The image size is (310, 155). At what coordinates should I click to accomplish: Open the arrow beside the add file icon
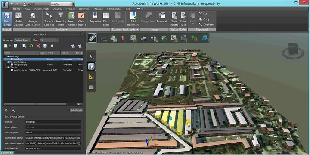[10, 46]
